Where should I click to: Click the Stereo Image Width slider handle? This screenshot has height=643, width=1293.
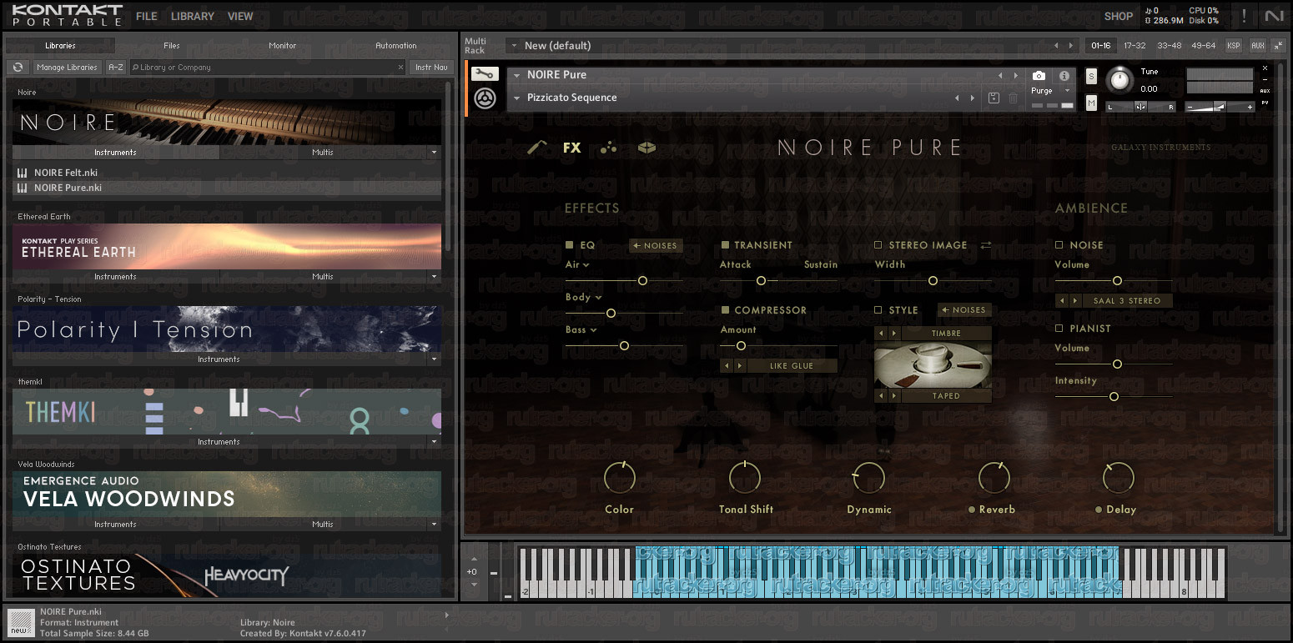933,281
